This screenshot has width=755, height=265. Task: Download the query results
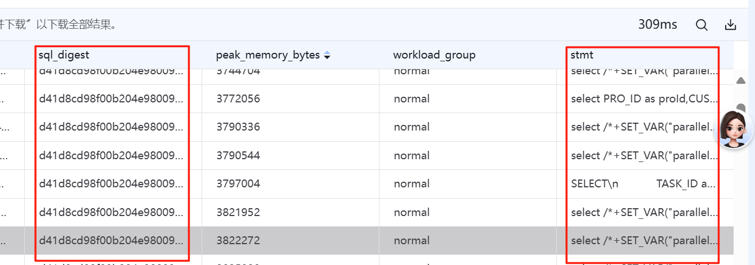click(x=730, y=25)
